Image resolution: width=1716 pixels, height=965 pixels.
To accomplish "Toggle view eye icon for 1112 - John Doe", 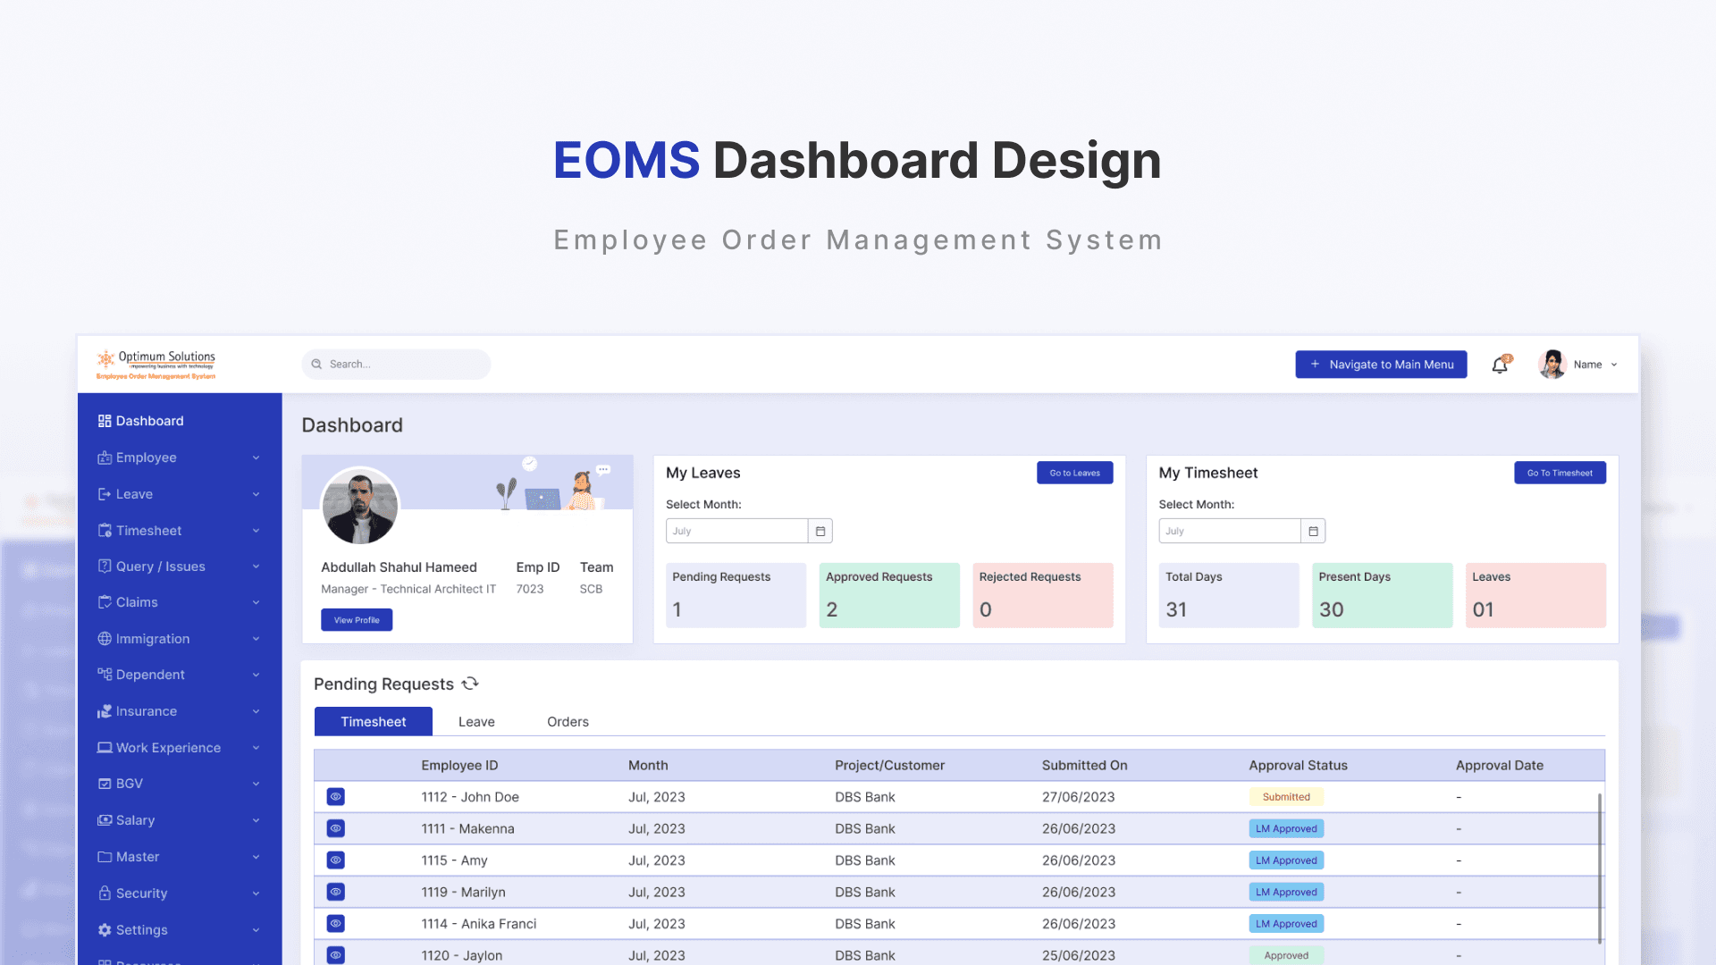I will click(x=335, y=797).
